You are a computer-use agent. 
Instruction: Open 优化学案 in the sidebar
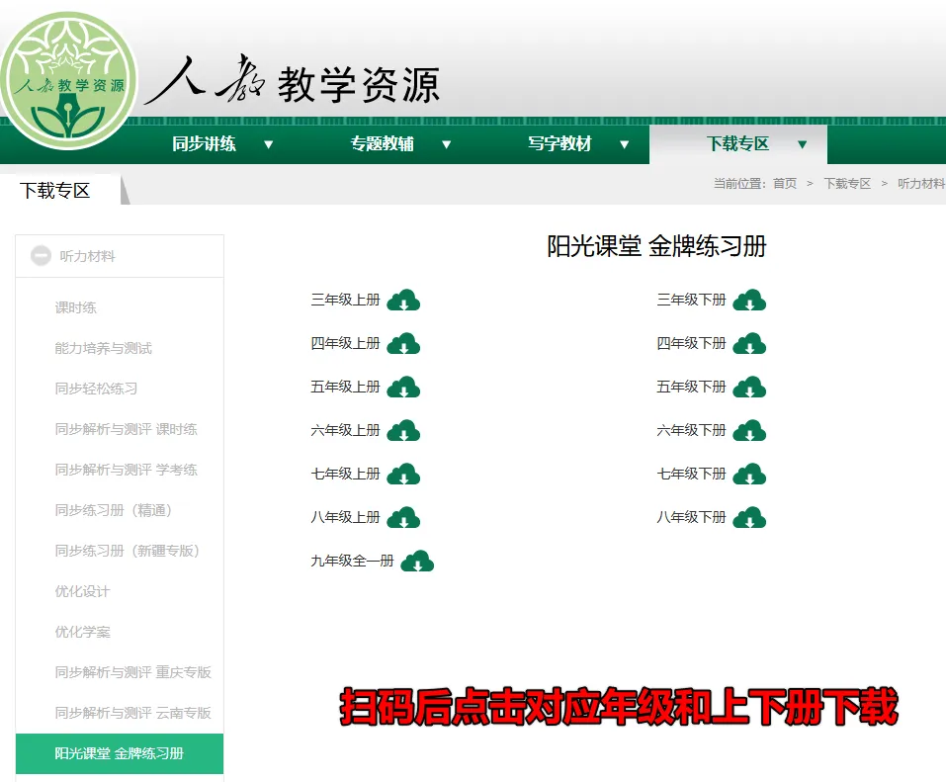(83, 632)
